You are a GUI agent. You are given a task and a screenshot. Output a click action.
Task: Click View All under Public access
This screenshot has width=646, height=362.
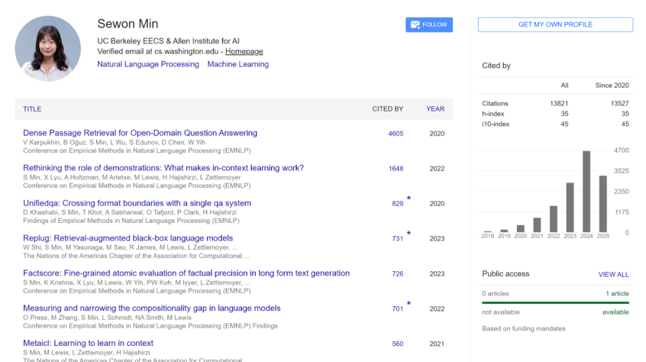click(x=613, y=274)
